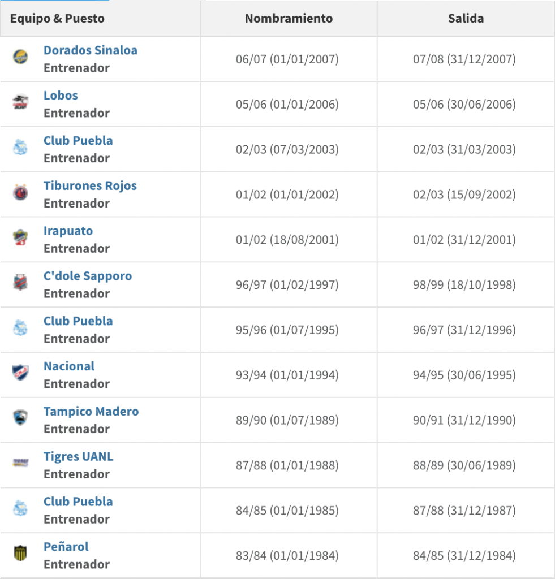This screenshot has width=555, height=579.
Task: Visit the C'dole Sapporo link
Action: [88, 276]
